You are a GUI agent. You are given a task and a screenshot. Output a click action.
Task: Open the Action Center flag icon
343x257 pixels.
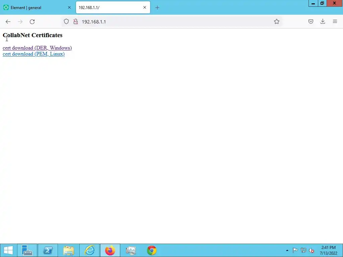click(x=295, y=250)
